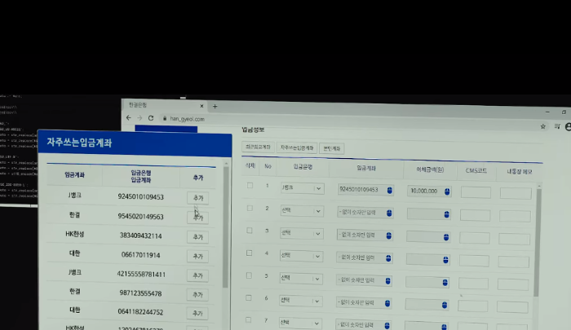Tick the delete checkbox for row 4
571x330 pixels.
(249, 253)
